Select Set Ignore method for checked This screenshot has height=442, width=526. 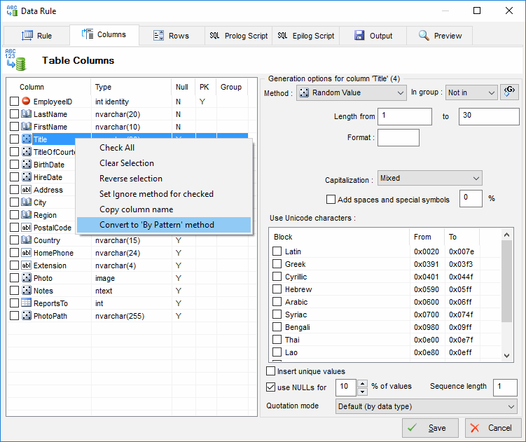point(164,194)
